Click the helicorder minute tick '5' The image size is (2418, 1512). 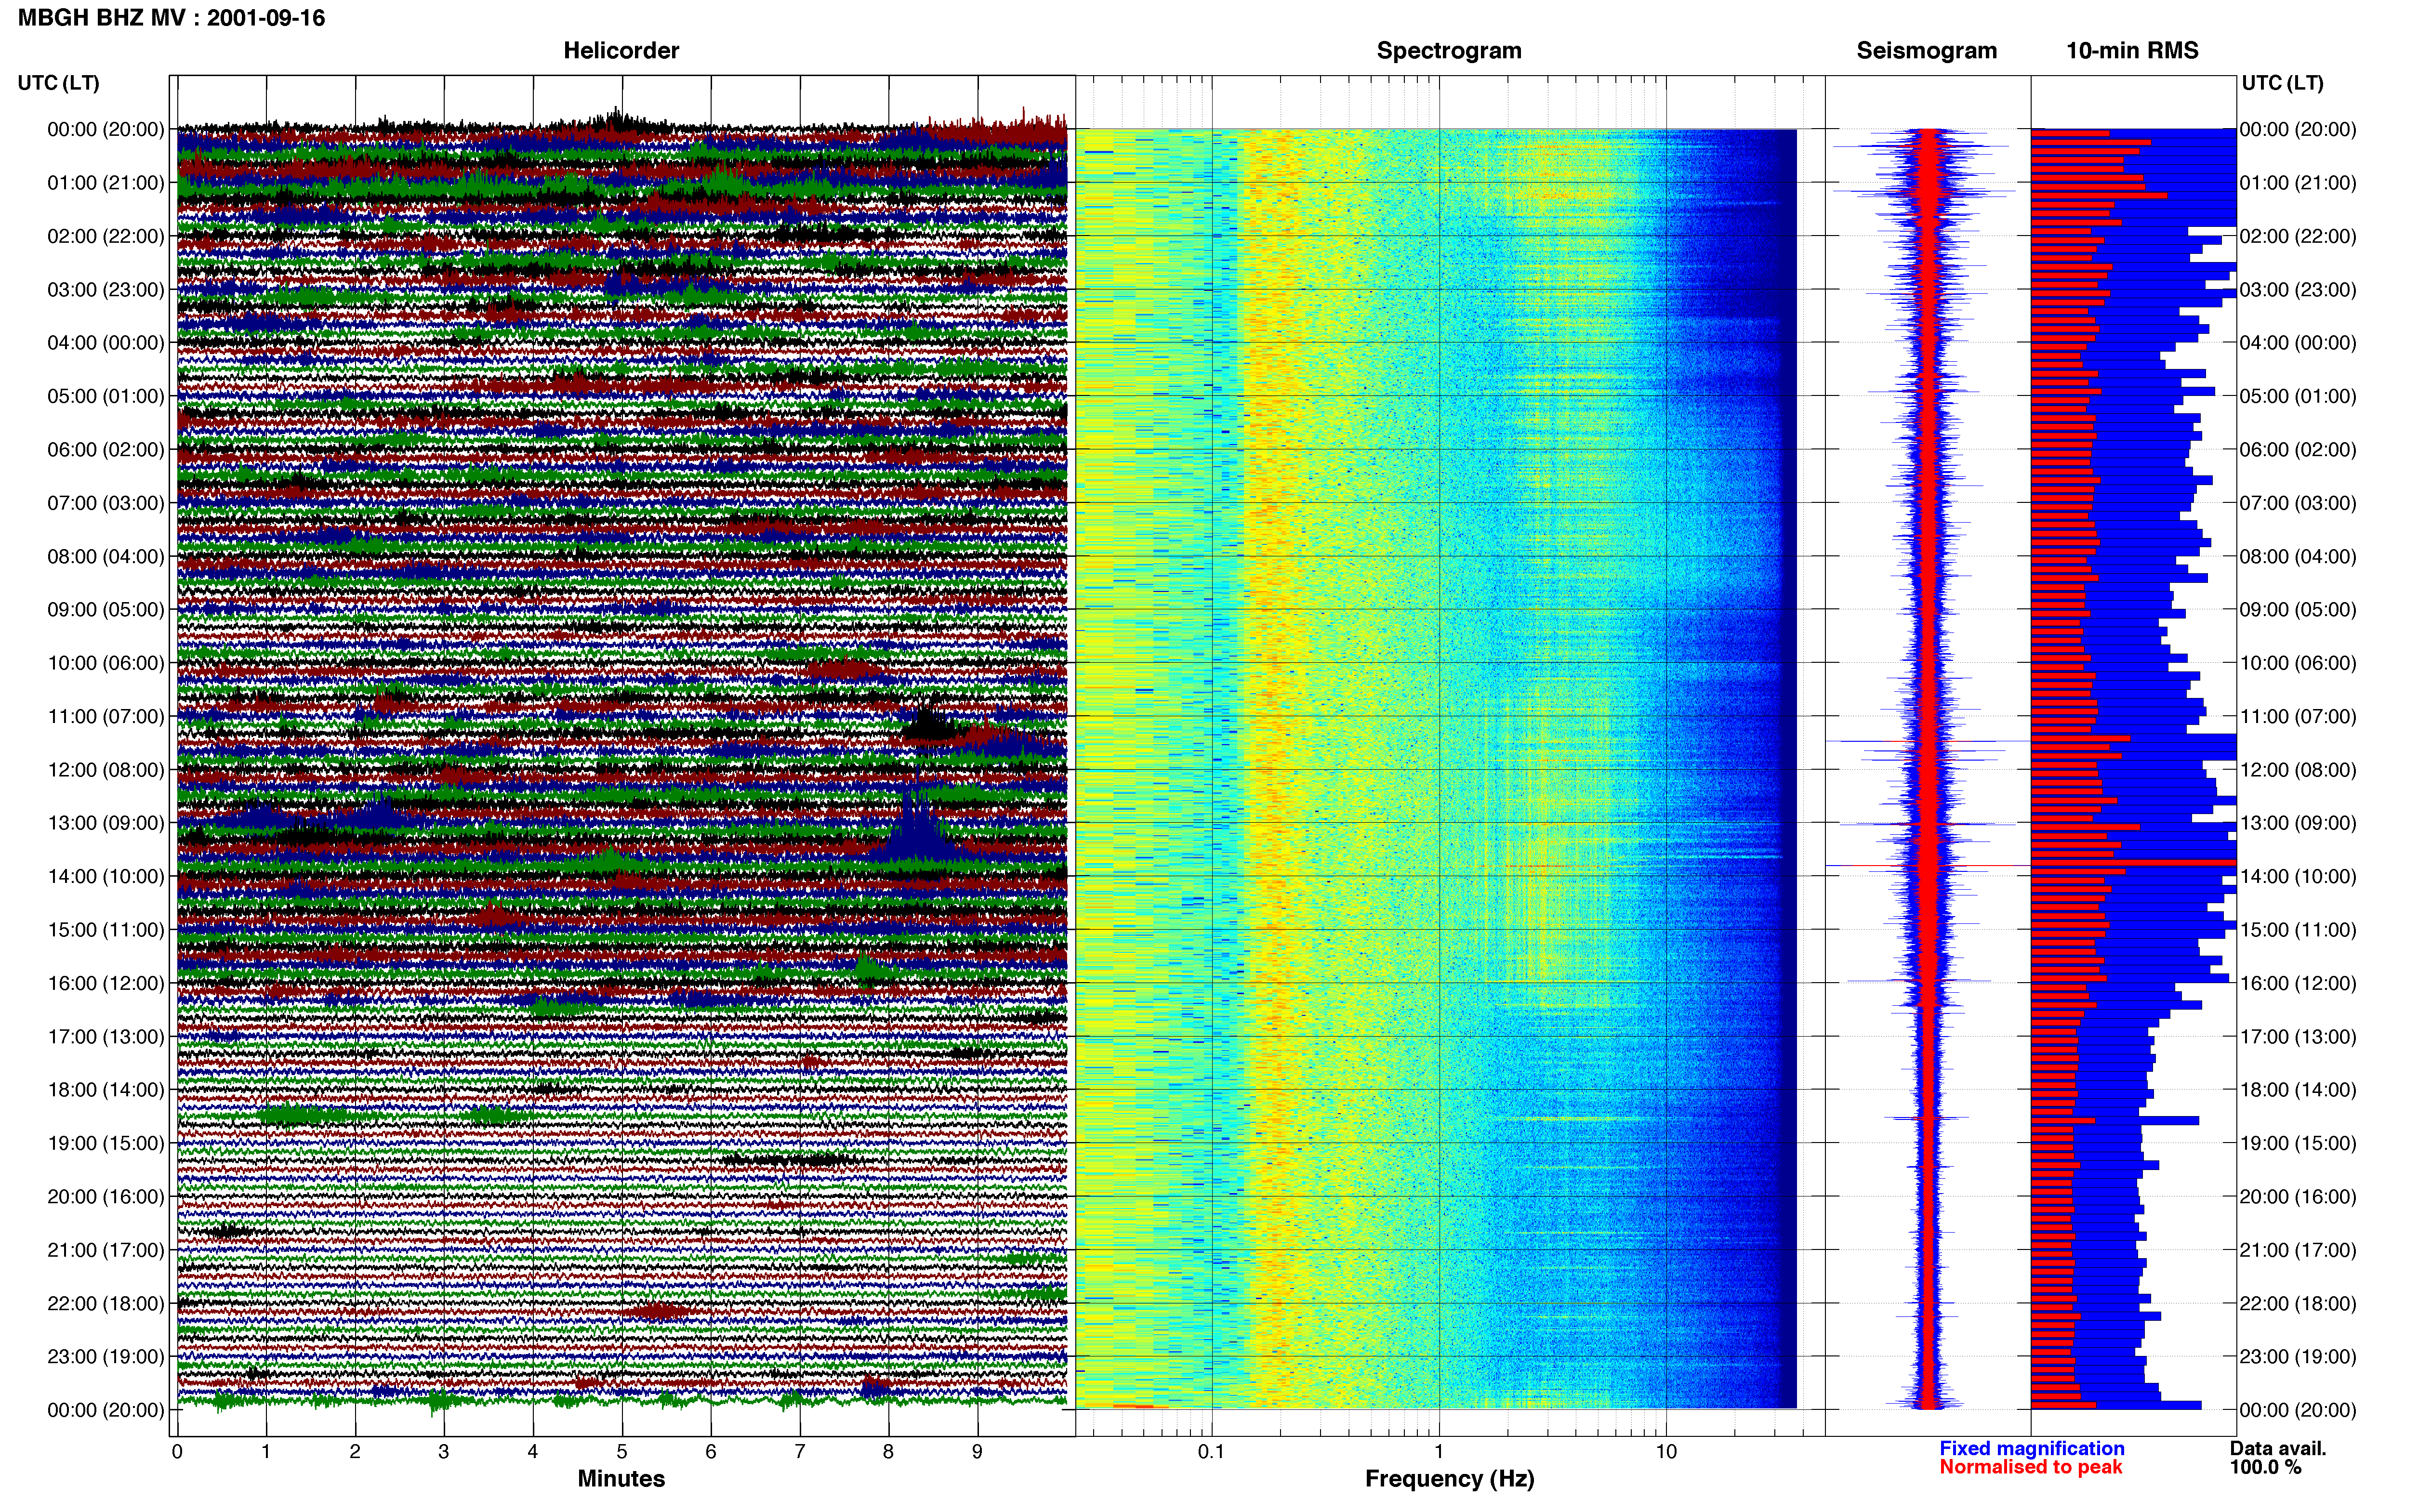pos(622,1452)
